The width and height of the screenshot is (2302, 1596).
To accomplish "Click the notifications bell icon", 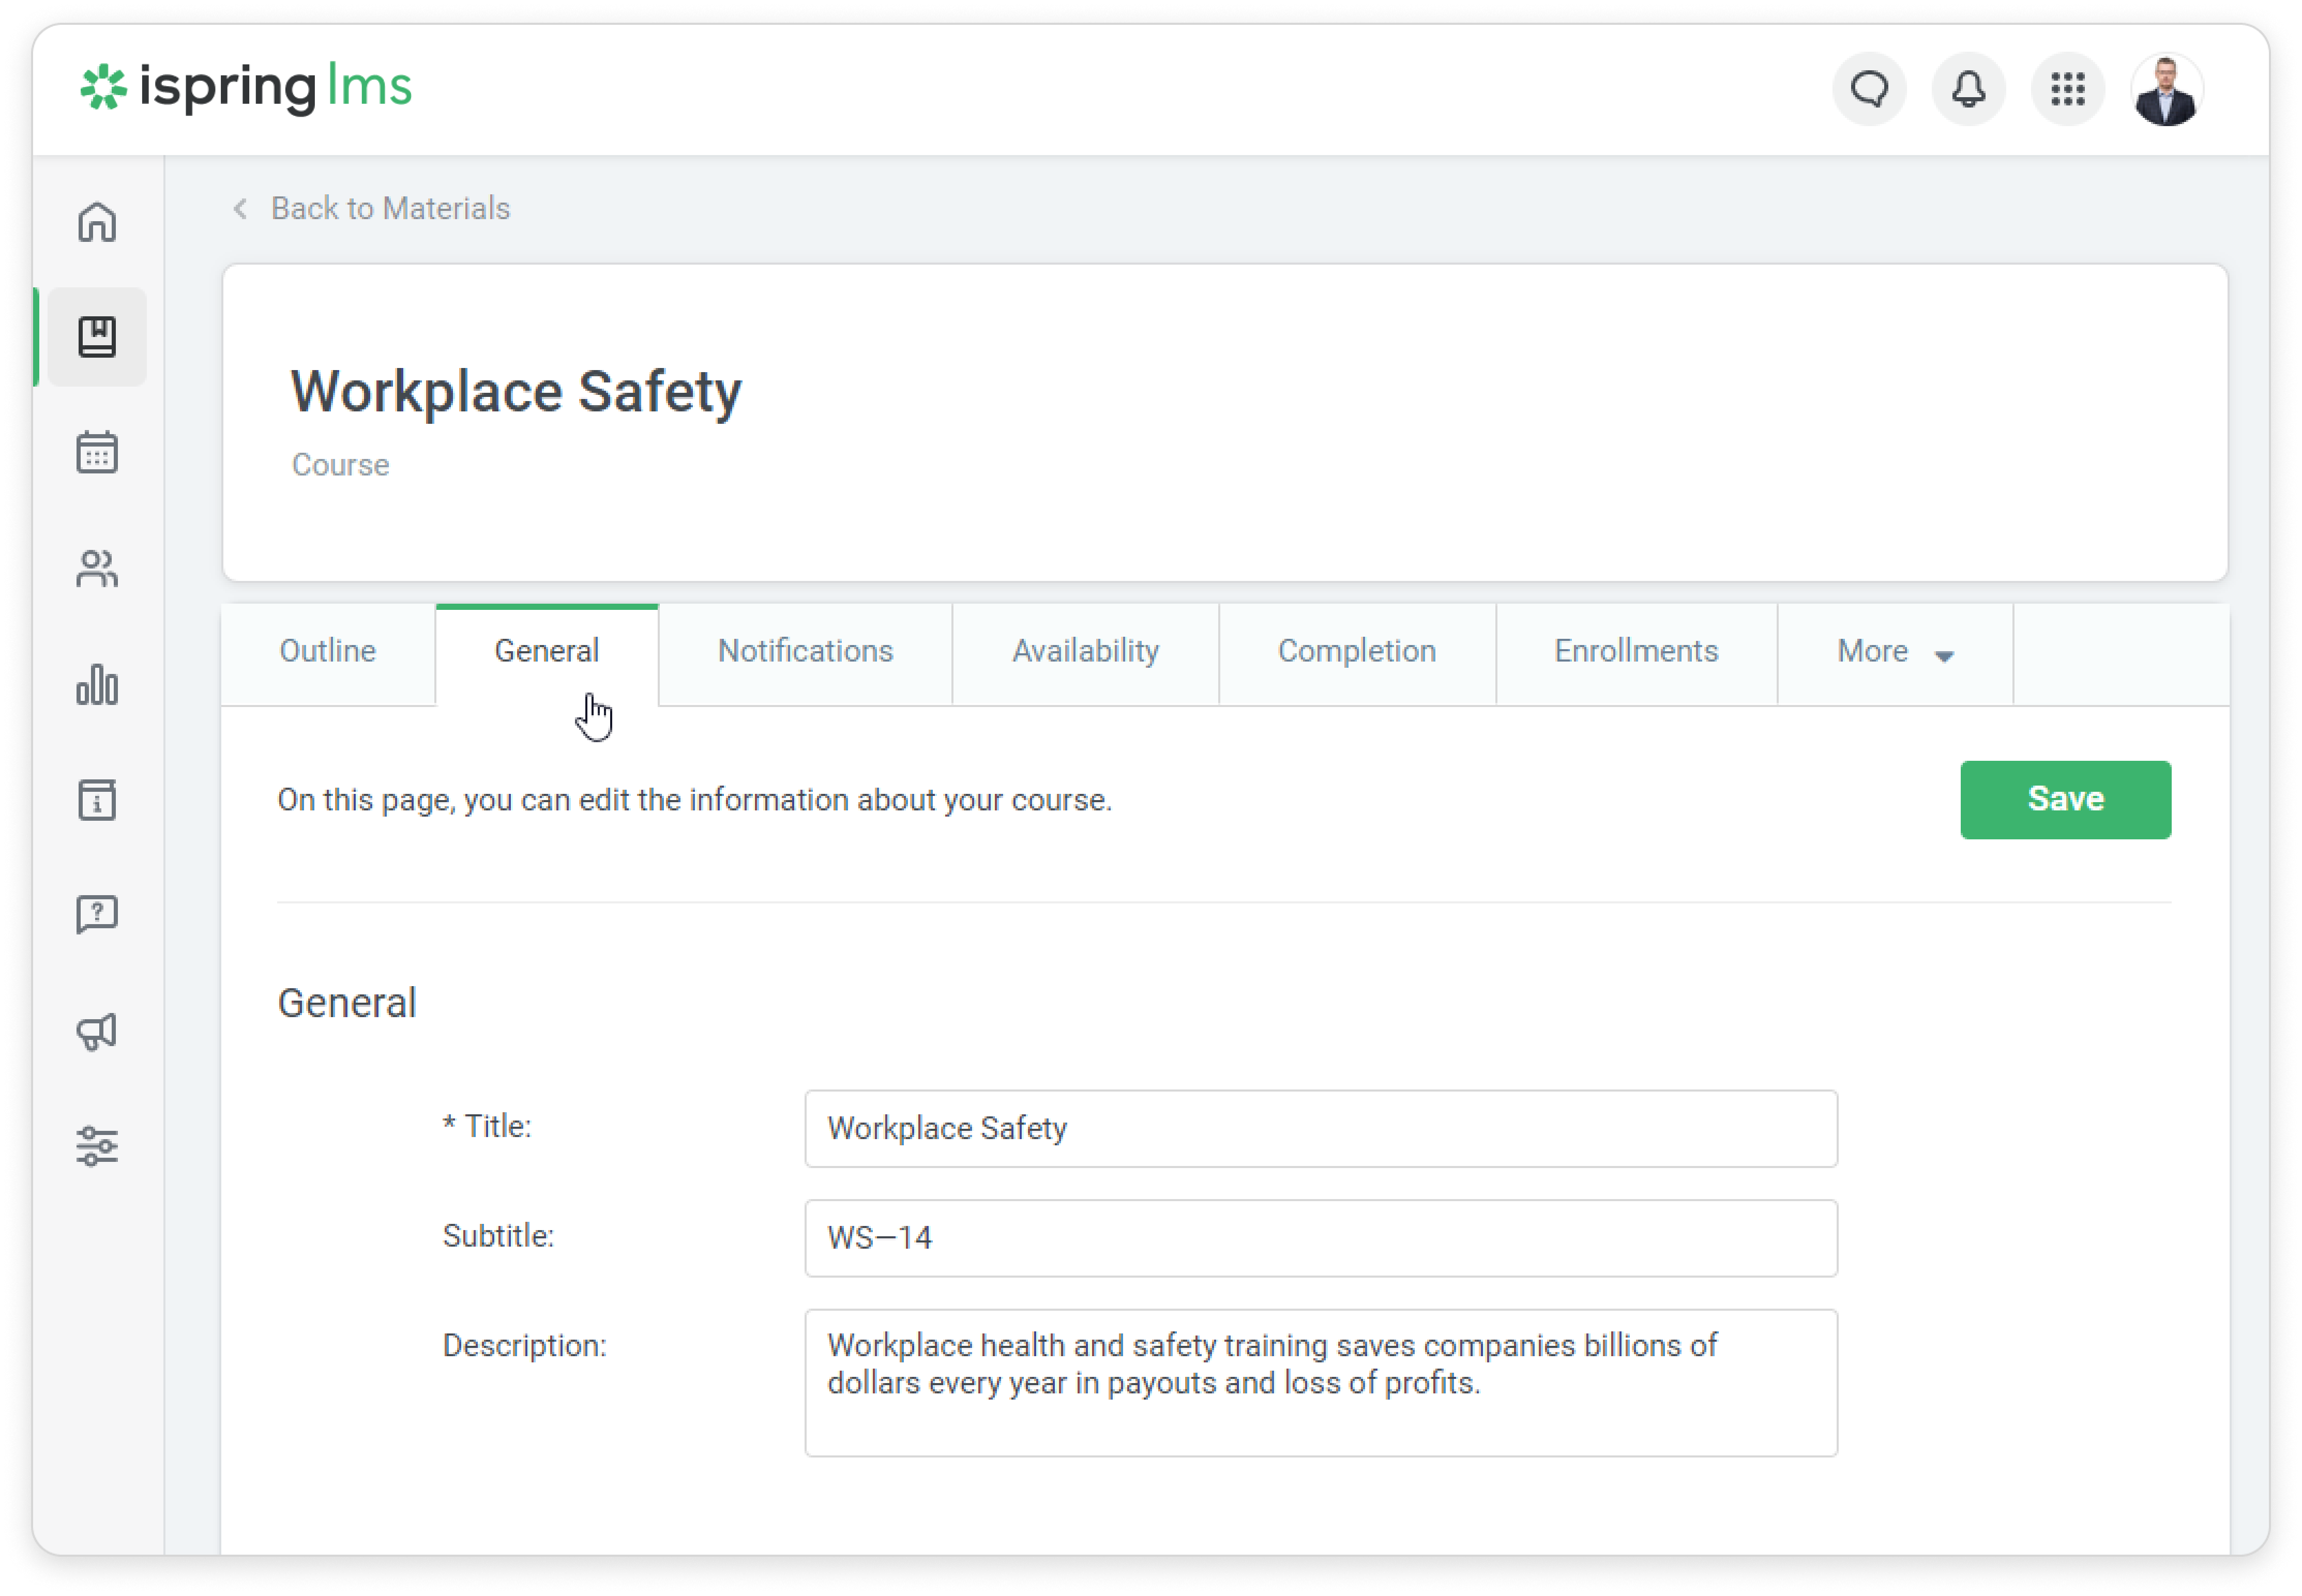I will [x=1967, y=90].
